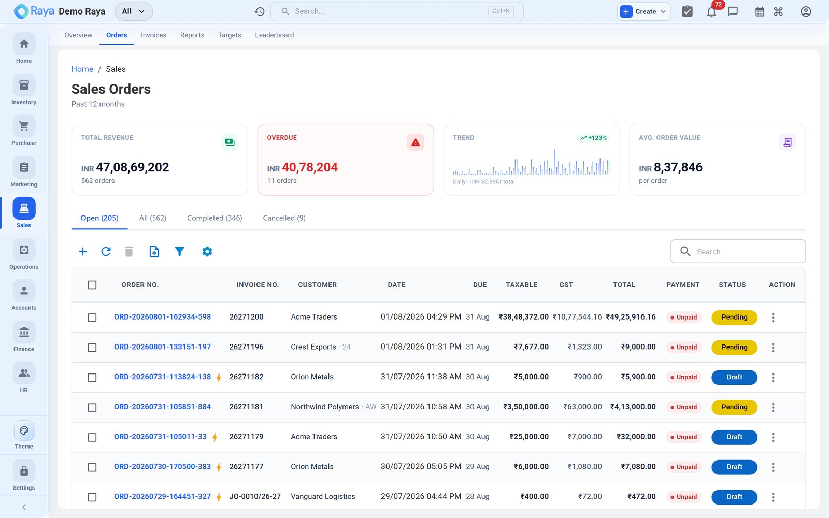Click the orders table Search box

738,252
